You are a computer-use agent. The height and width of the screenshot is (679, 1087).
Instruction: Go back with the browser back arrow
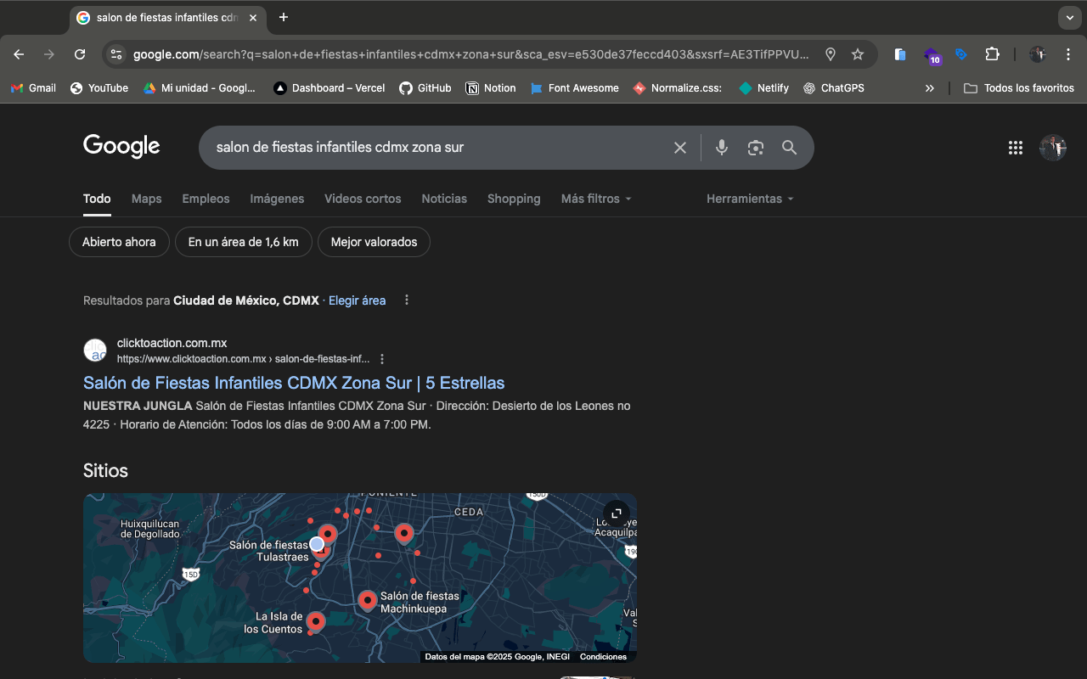coord(19,54)
